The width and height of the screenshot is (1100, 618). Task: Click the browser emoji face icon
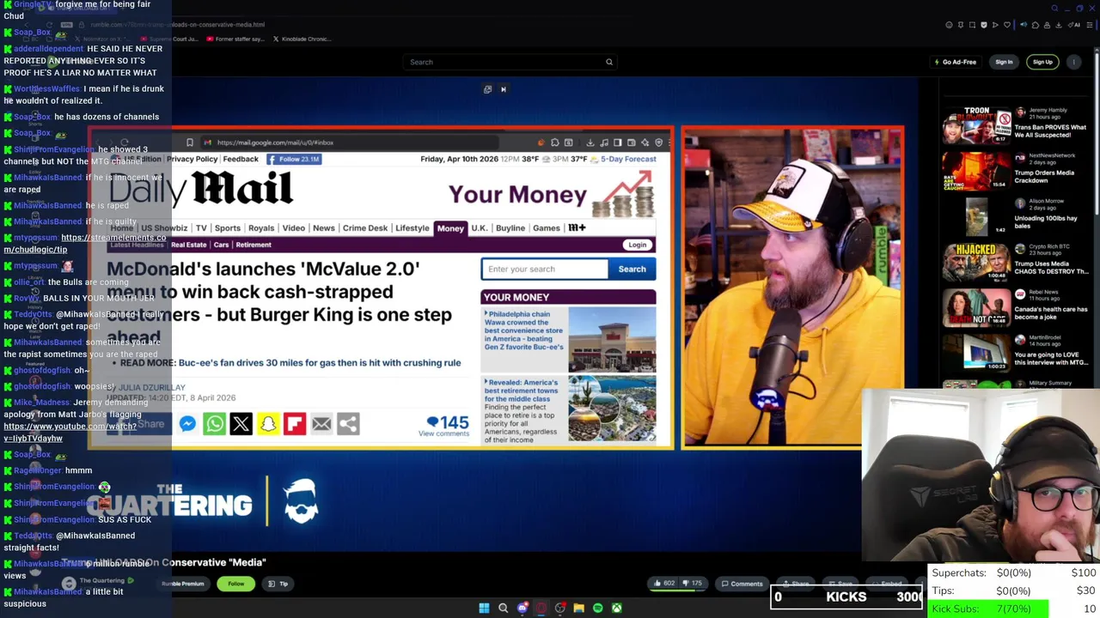949,25
